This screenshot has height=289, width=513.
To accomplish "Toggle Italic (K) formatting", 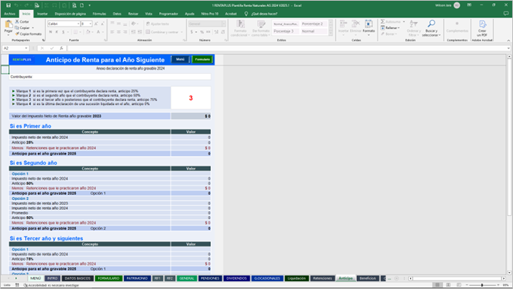I will pos(56,32).
